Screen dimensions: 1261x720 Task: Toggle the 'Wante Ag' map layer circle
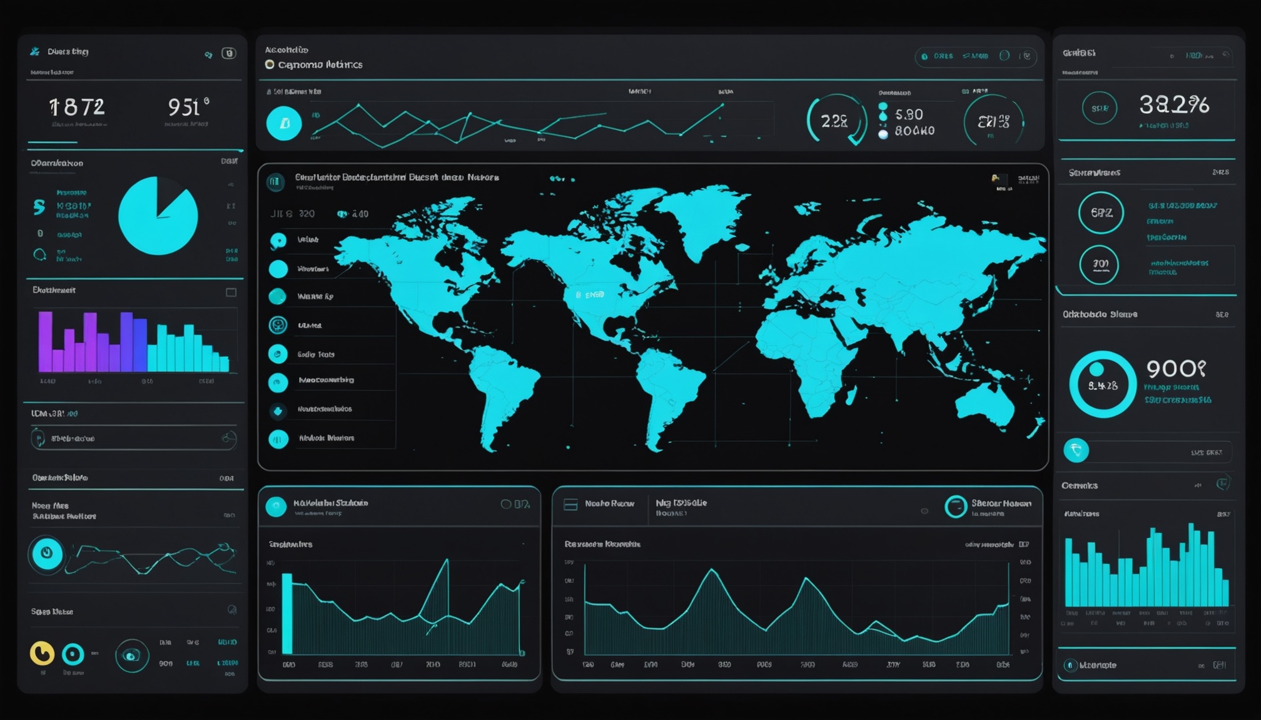click(x=278, y=296)
